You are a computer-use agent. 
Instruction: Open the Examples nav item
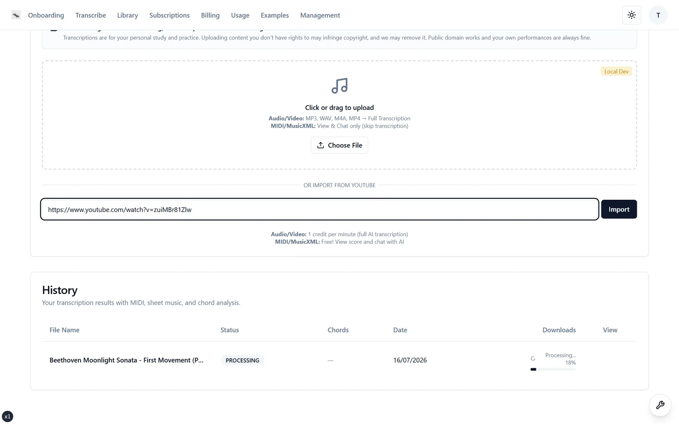[x=275, y=15]
